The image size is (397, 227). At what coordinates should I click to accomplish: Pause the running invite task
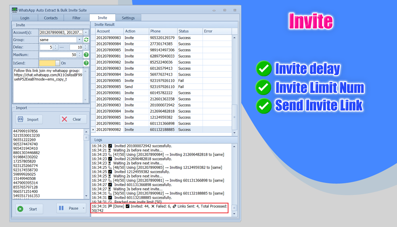69,208
